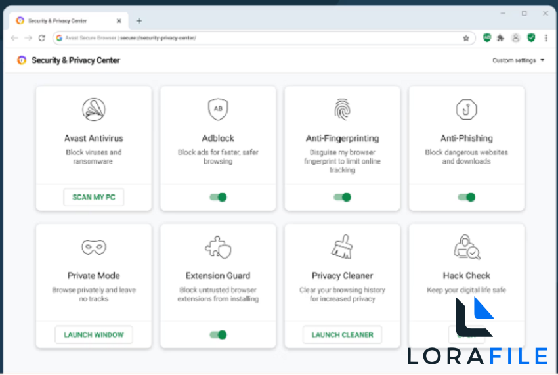Click the address bar URL field

tap(263, 38)
